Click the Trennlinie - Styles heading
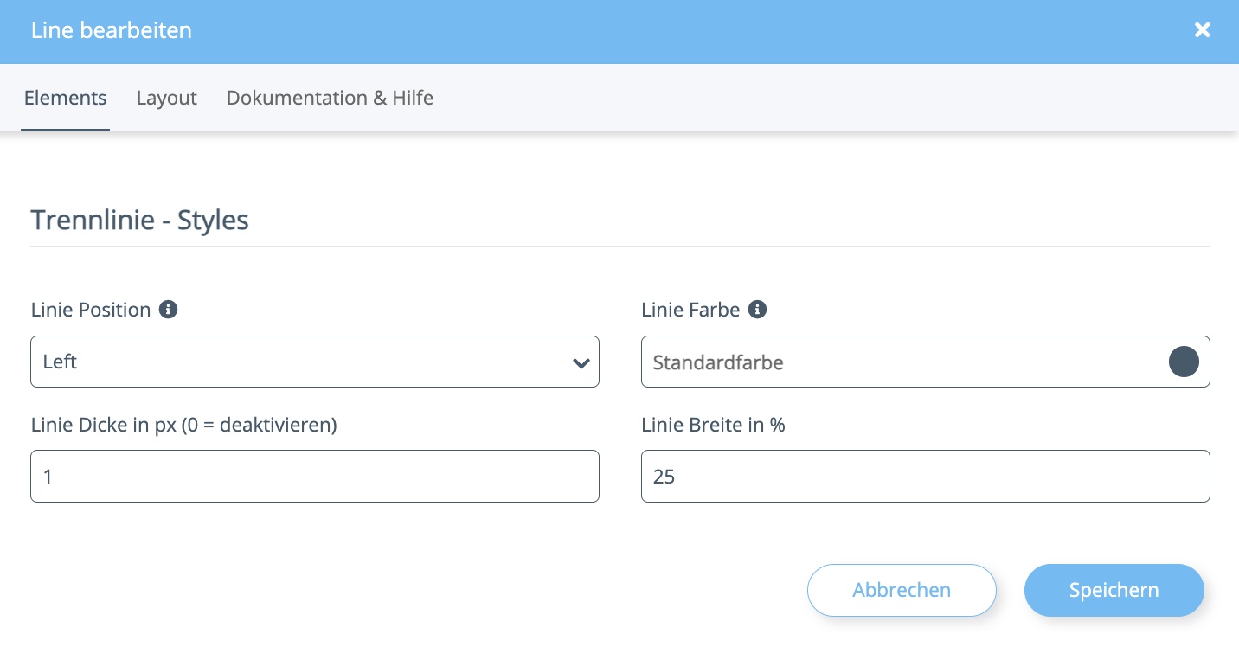 point(140,220)
